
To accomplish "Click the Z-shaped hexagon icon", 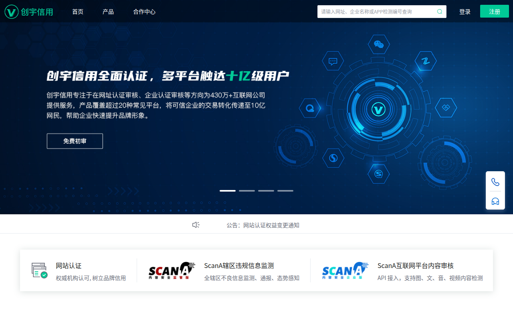I will [x=425, y=61].
